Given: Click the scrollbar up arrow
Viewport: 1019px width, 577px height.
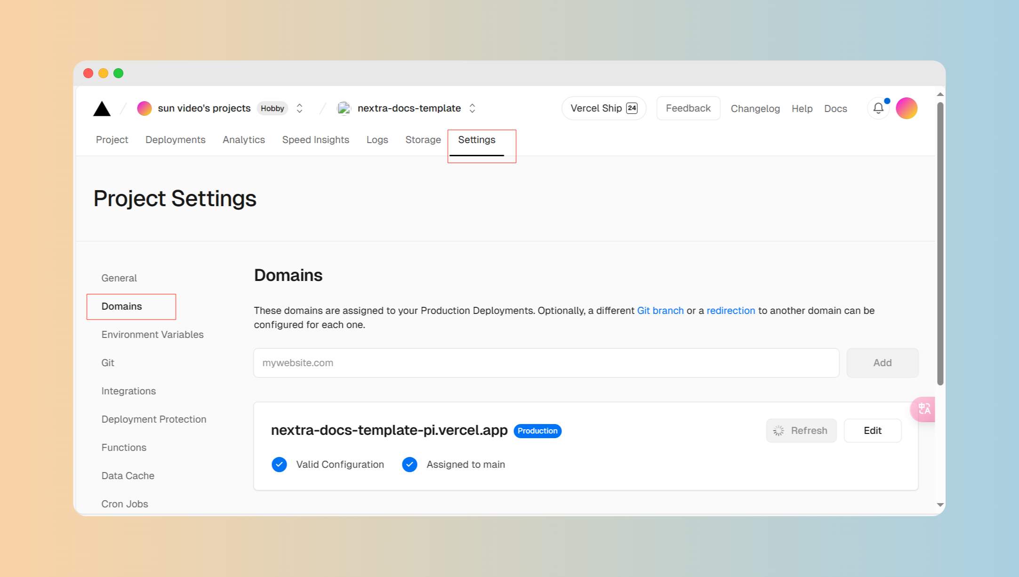Looking at the screenshot, I should pyautogui.click(x=940, y=95).
